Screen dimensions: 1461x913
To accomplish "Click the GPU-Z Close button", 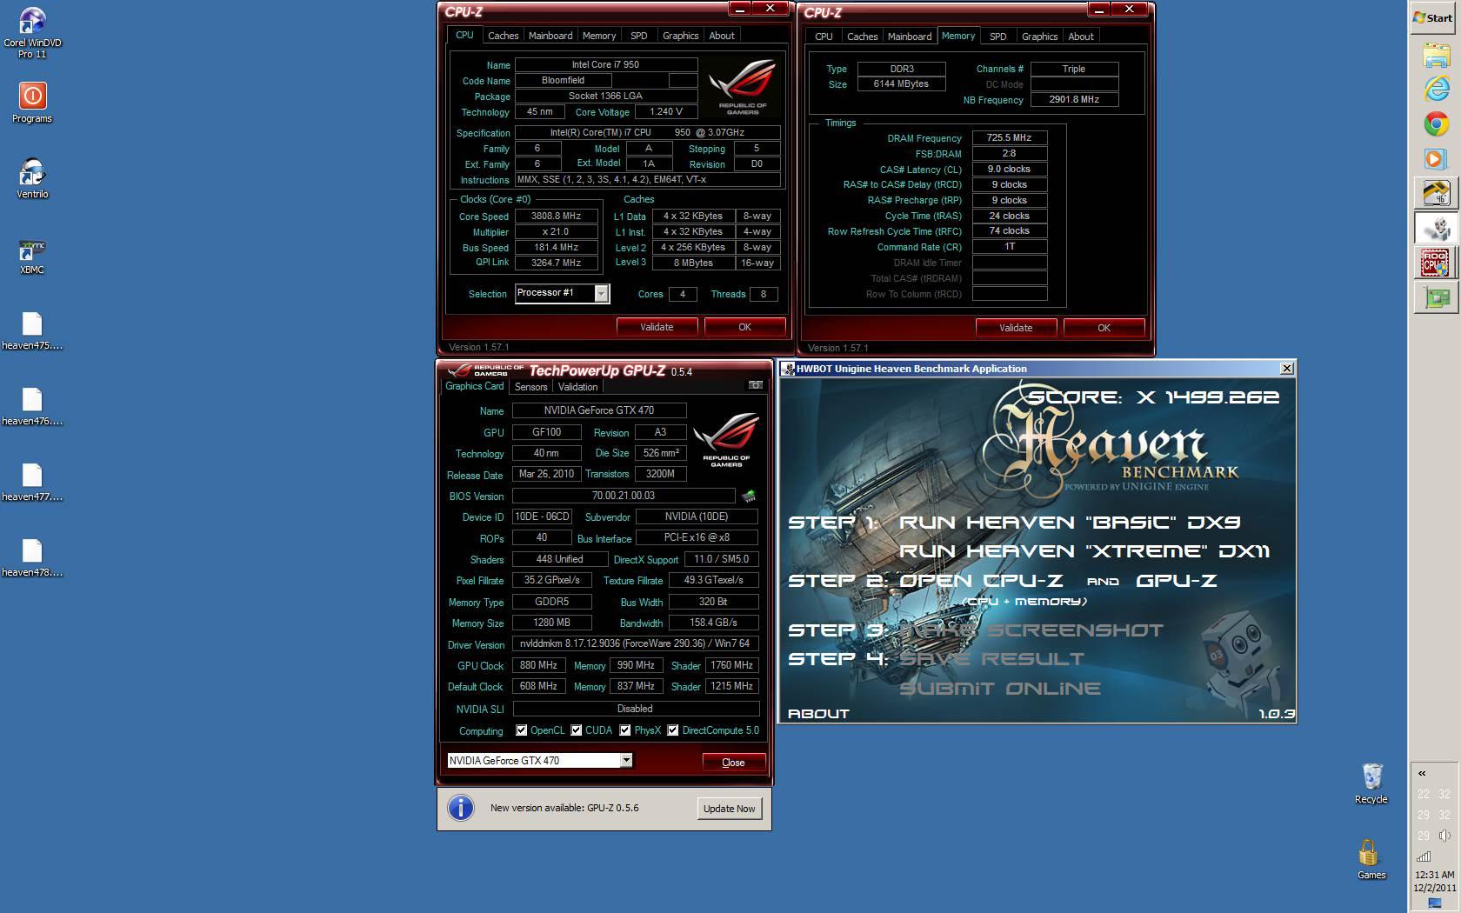I will [733, 763].
